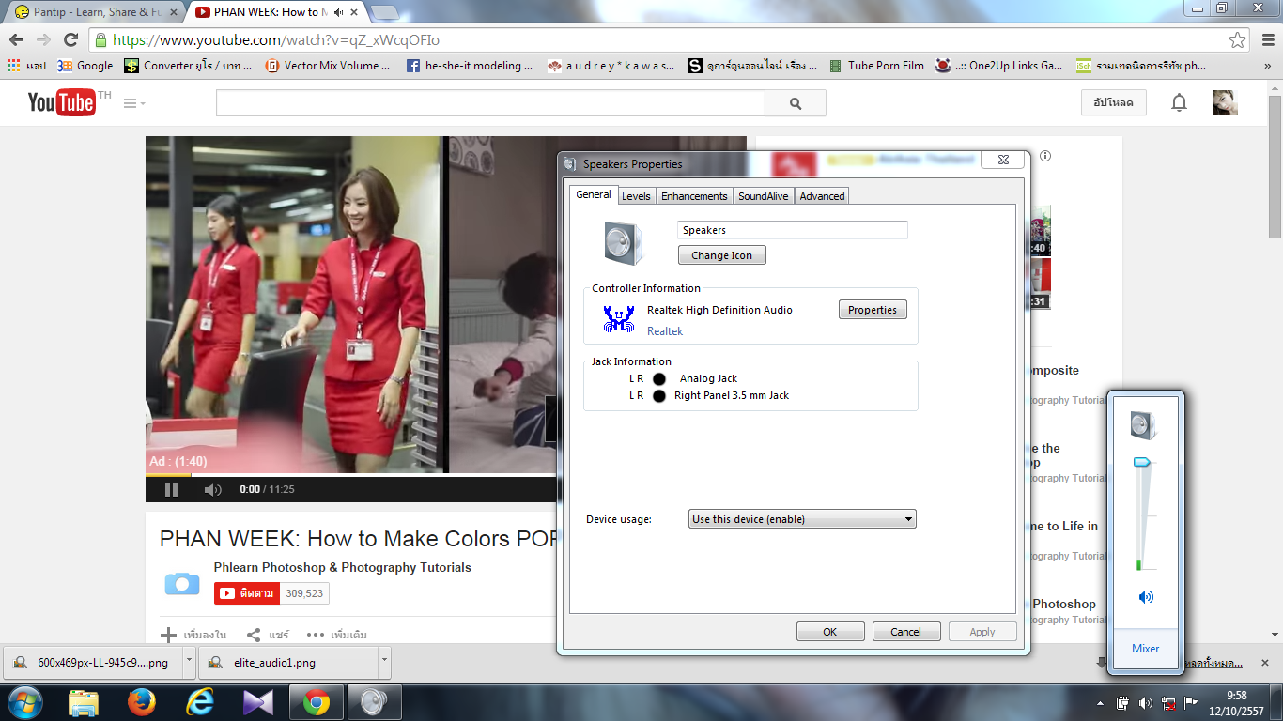Viewport: 1283px width, 721px height.
Task: Launch Firefox from taskbar
Action: (x=142, y=702)
